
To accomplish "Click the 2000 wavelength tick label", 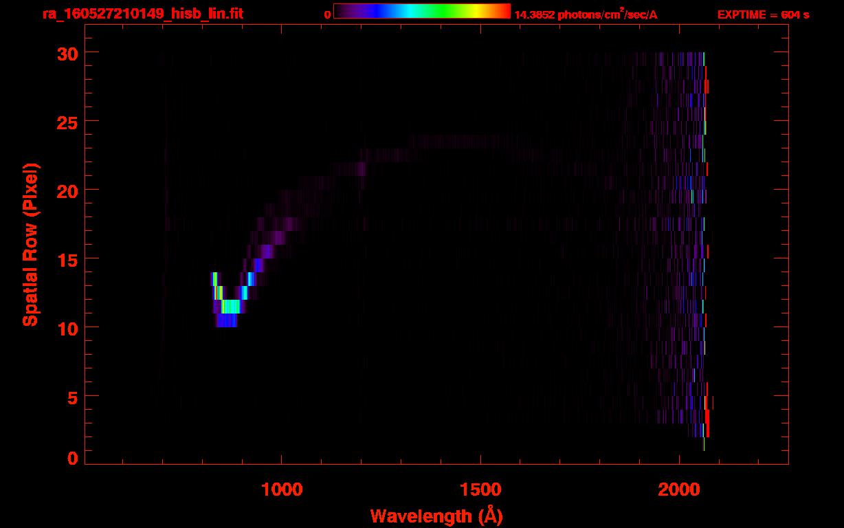I will click(x=679, y=489).
